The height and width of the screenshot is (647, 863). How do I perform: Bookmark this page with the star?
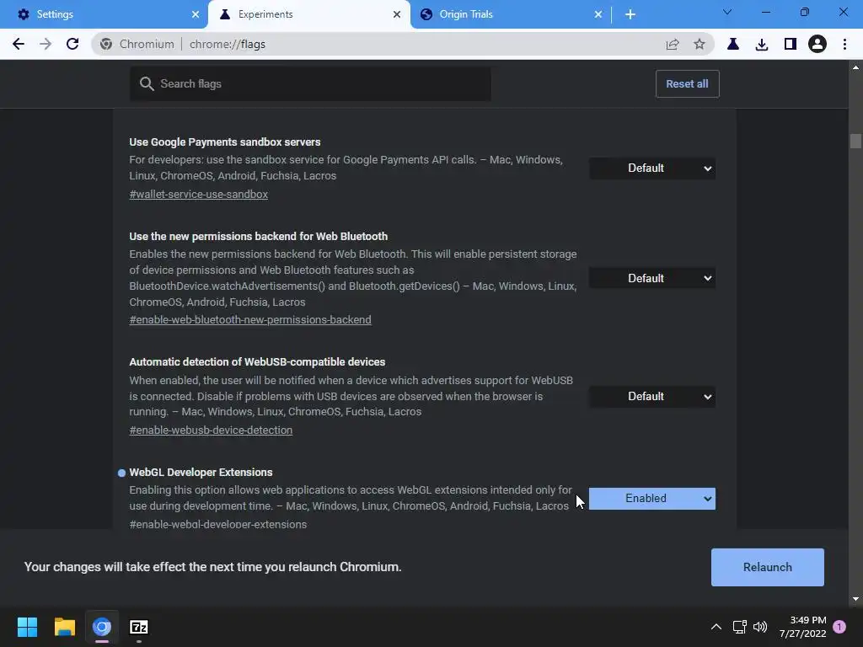(699, 44)
